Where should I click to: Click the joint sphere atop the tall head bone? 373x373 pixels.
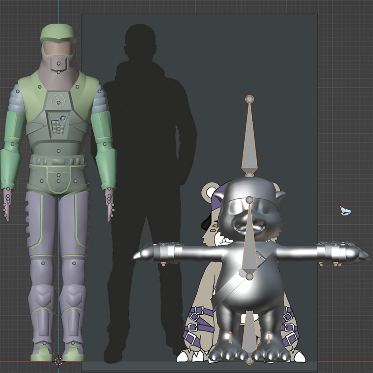pos(249,99)
